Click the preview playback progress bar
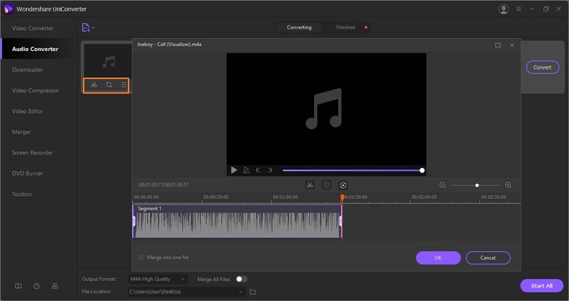 pos(352,171)
